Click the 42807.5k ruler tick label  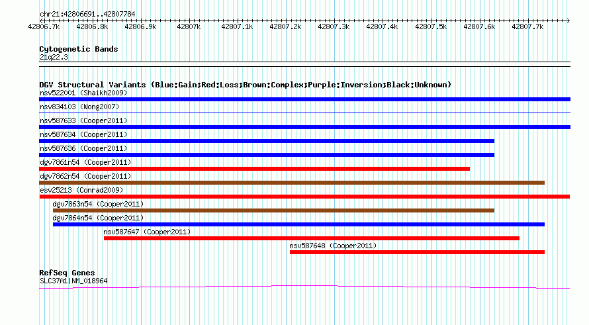coord(431,26)
